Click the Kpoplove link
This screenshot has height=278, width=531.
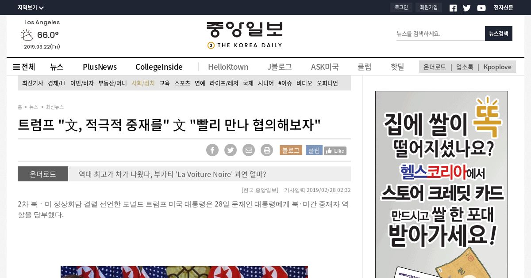click(497, 67)
